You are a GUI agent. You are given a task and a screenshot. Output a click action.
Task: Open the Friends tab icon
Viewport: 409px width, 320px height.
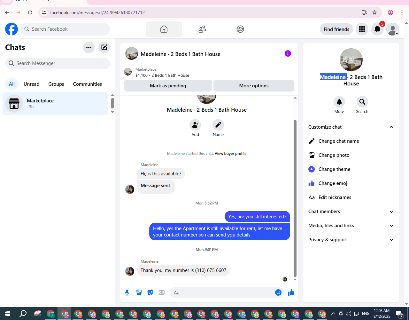202,29
